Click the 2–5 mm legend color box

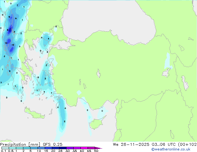coord(27,148)
